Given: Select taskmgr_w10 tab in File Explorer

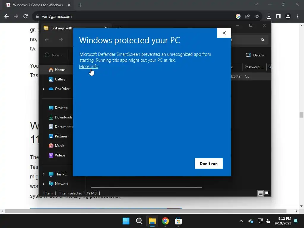Looking at the screenshot, I should (x=62, y=28).
